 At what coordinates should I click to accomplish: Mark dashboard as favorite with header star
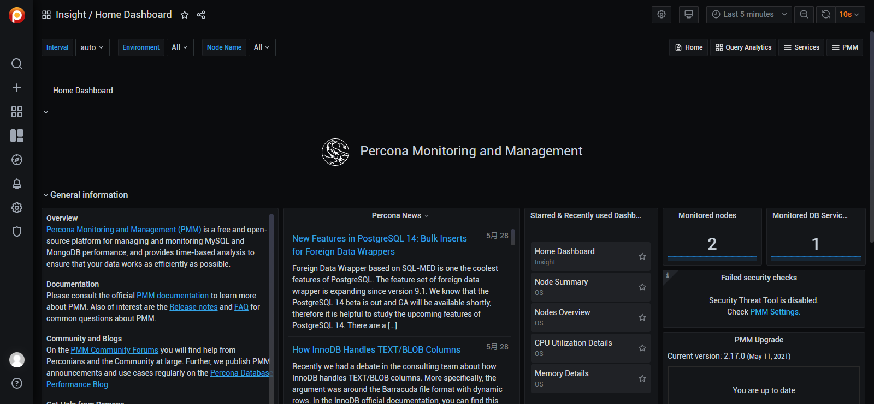(185, 15)
